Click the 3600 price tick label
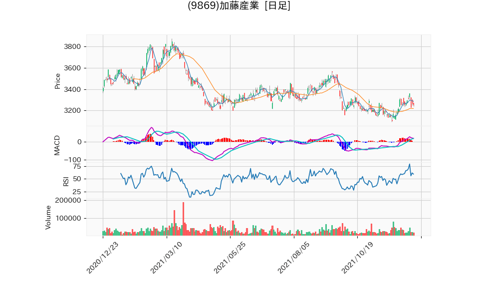The height and width of the screenshot is (287, 478). tap(72, 68)
